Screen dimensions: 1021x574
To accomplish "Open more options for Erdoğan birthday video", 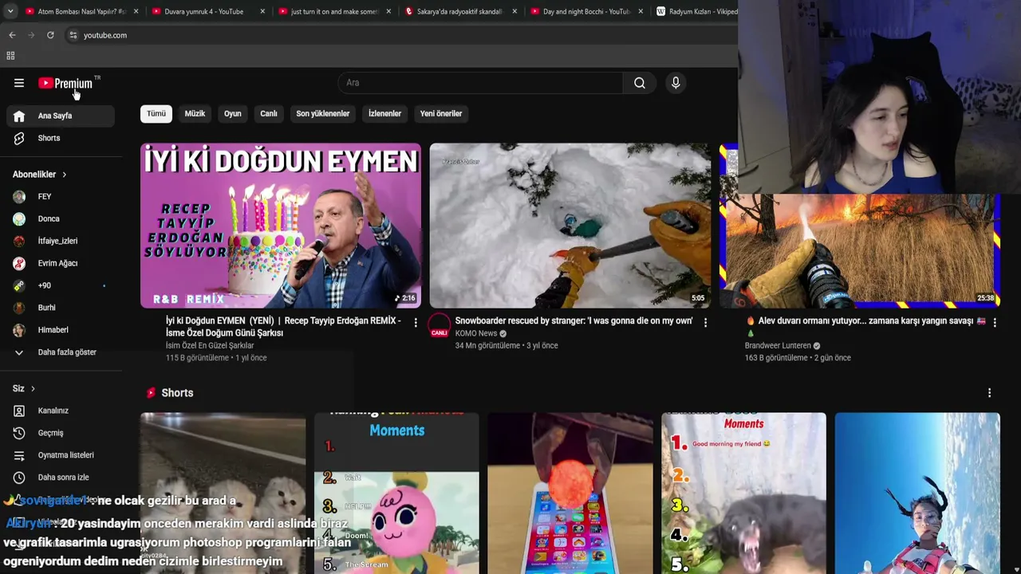I will coord(416,323).
